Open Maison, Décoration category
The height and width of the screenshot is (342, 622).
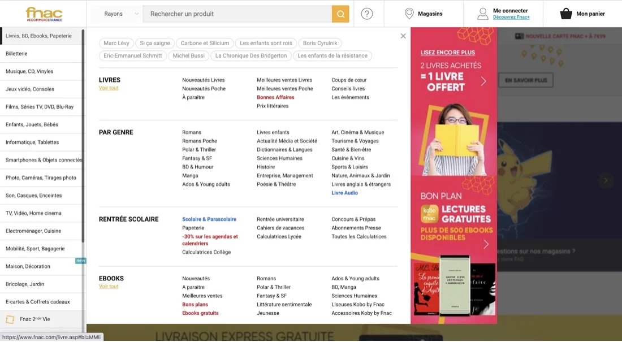[42, 267]
